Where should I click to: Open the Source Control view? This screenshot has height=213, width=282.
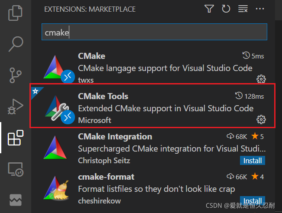click(x=16, y=74)
